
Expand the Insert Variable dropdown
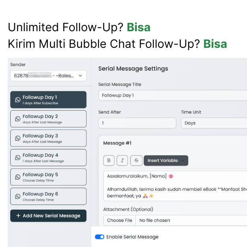click(x=166, y=160)
